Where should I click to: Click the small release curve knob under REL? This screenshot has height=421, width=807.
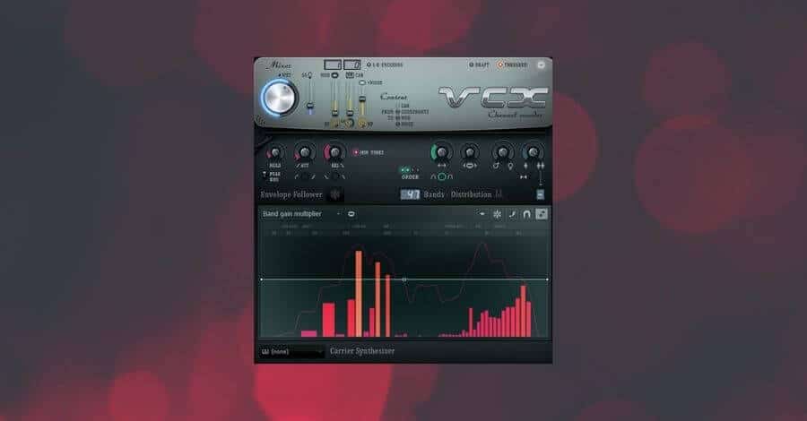[x=335, y=176]
